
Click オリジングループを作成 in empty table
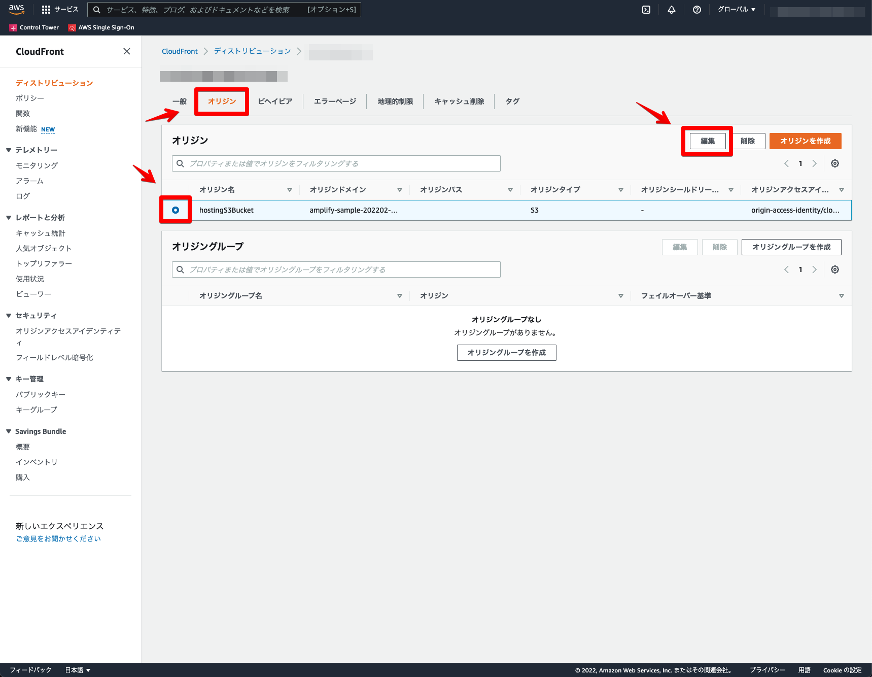click(x=507, y=353)
